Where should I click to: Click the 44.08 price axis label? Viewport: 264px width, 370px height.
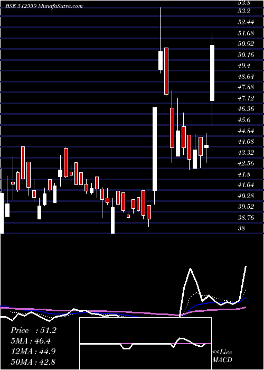click(246, 142)
